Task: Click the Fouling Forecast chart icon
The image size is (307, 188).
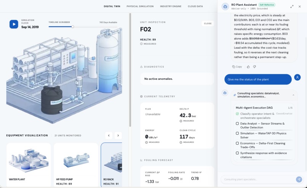Action: pos(141,160)
